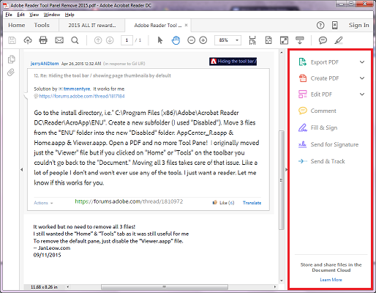Click the page size 11.68 x 8.26 in

[x=44, y=287]
